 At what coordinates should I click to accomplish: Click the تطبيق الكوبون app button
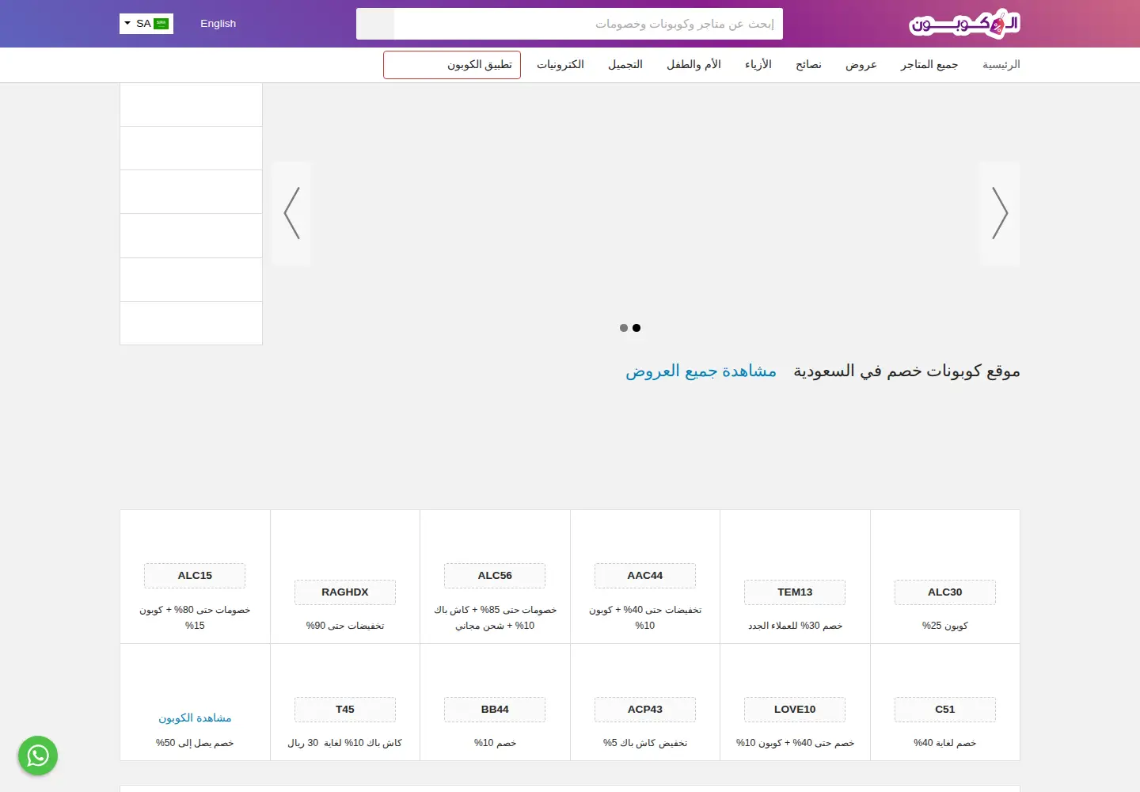452,65
